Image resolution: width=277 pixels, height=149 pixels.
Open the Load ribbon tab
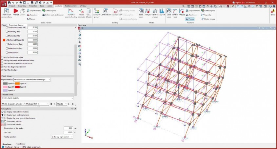[42, 6]
